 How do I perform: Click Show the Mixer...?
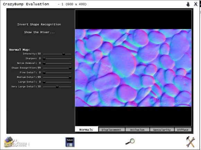click(40, 32)
